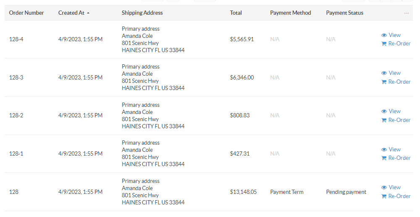Click the cart icon for order 128

(384, 196)
